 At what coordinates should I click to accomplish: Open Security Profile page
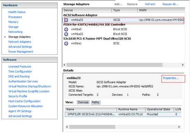(x=18, y=96)
